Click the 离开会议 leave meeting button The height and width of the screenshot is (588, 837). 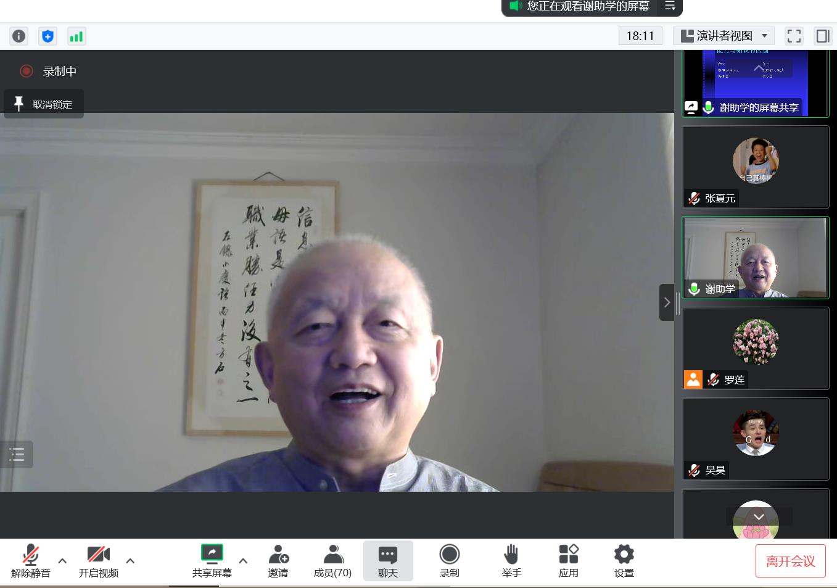(790, 561)
